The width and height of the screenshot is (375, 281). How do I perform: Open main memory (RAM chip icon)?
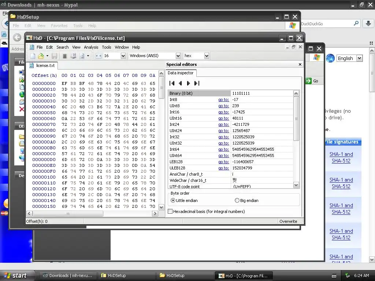coord(64,56)
